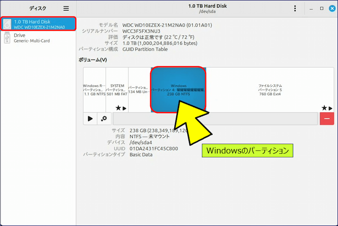338x226 pixels.
Task: Mount the selected partition with play button
Action: tap(90, 119)
